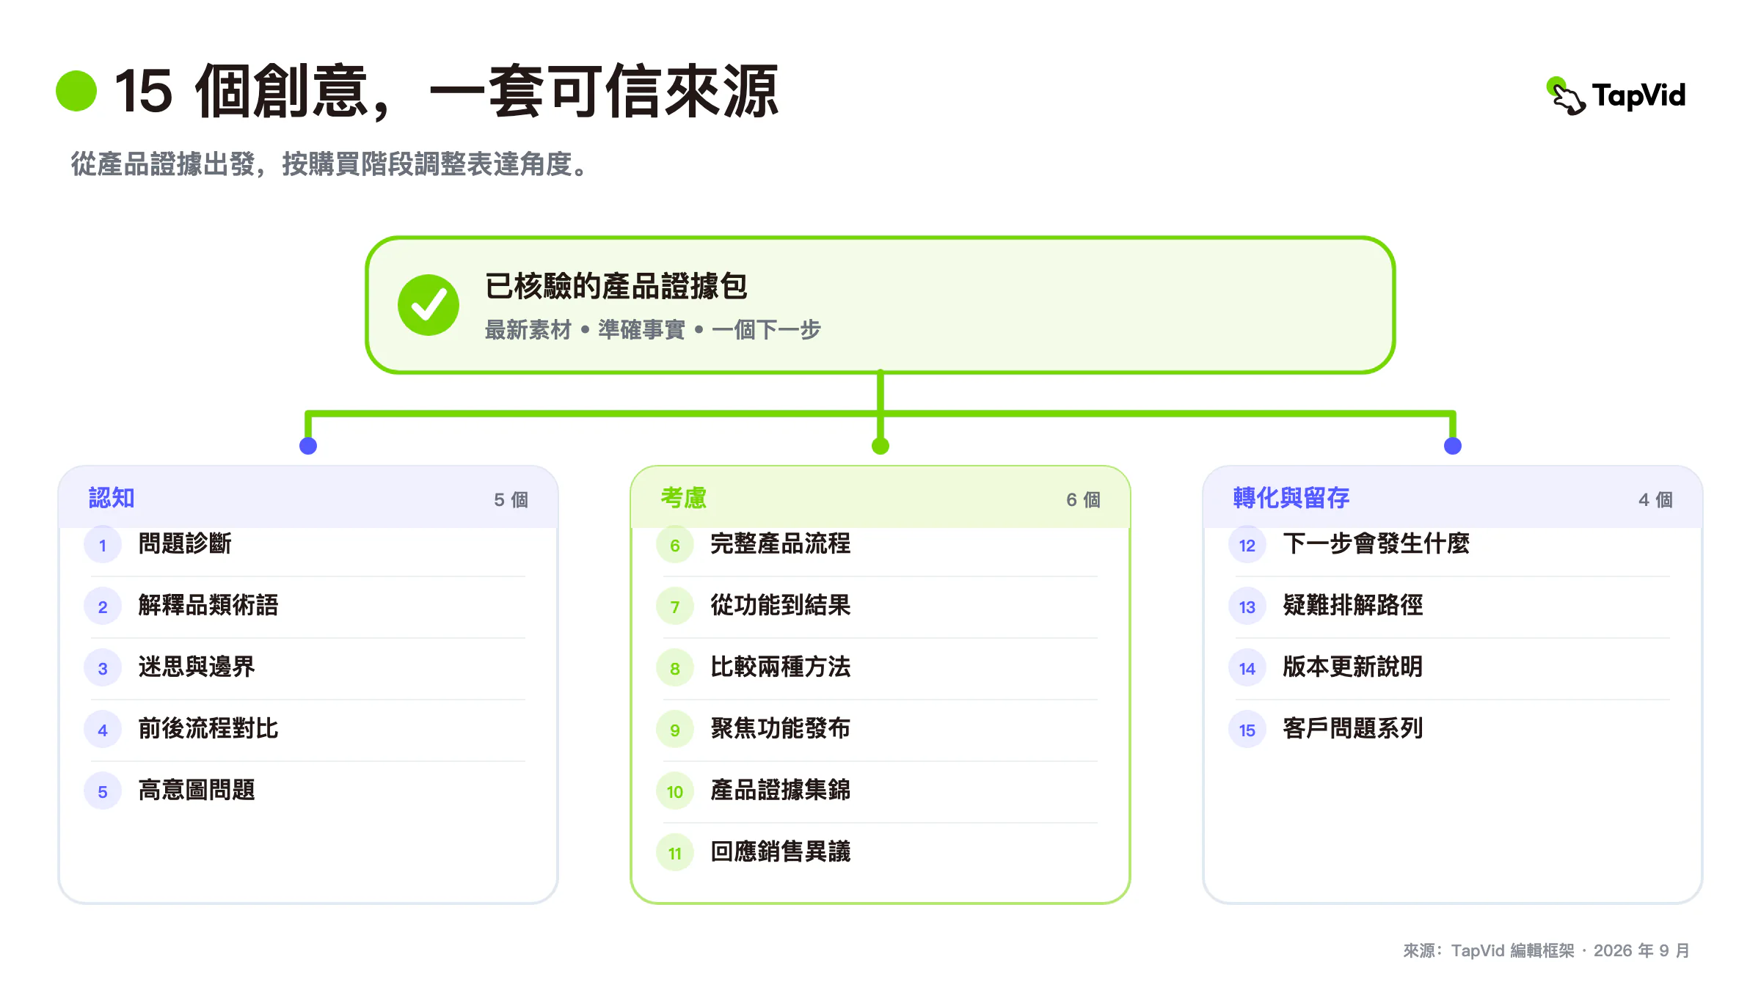Select the 回應銷售異議 item
Screen dimensions: 1761x990
879,853
